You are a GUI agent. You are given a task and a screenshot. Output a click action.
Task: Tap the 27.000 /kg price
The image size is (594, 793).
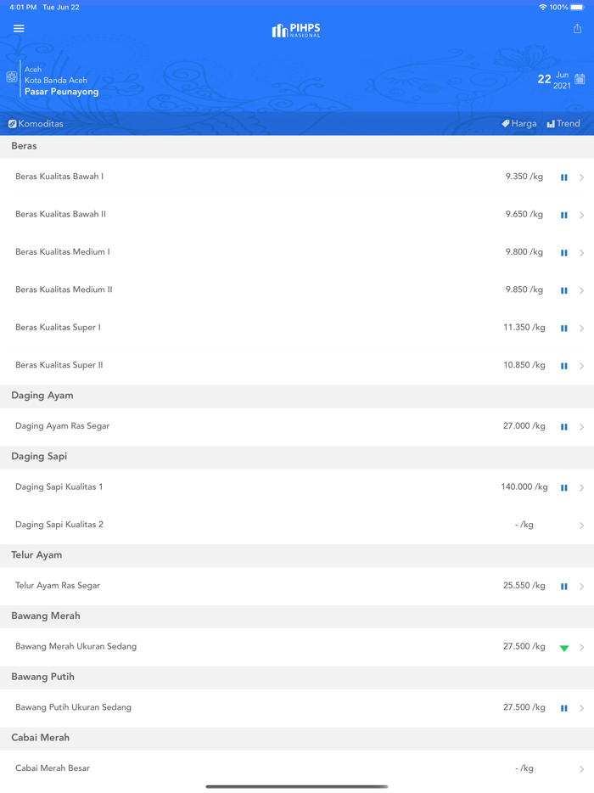[524, 426]
